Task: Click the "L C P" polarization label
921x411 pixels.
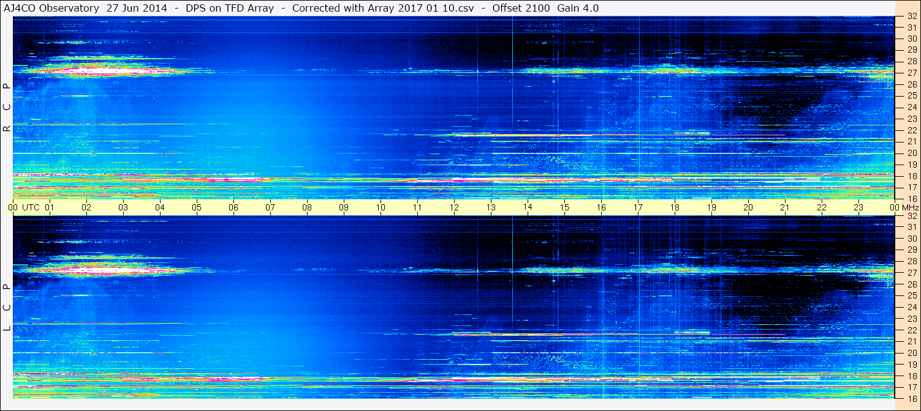Action: [7, 308]
